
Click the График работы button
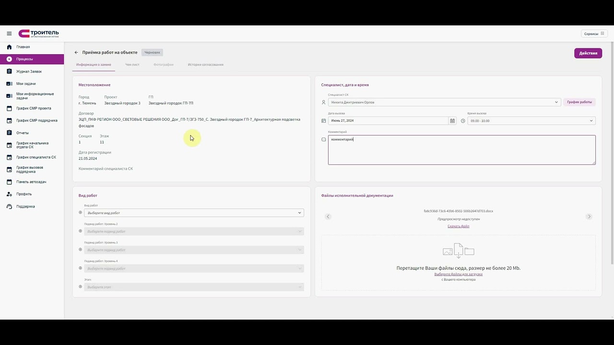579,102
